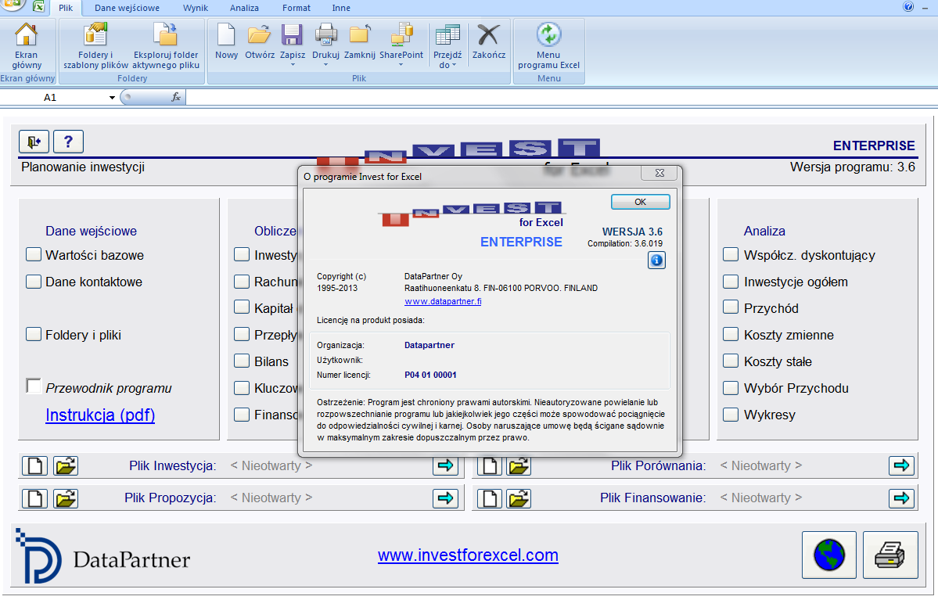This screenshot has width=938, height=600.
Task: Go to Plik Finansowanie with arrow
Action: 901,498
